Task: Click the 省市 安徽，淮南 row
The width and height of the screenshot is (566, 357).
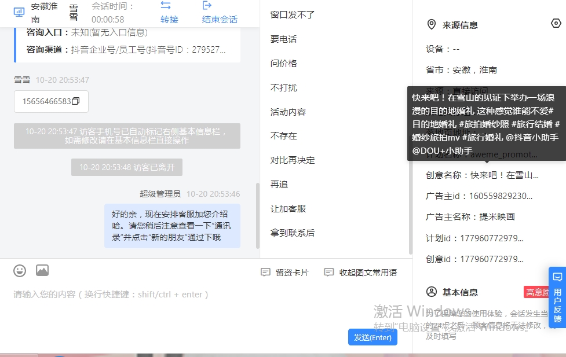Action: [x=461, y=70]
